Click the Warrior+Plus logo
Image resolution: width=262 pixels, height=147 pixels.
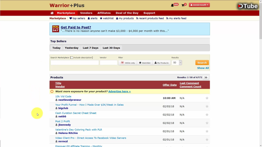tap(67, 5)
